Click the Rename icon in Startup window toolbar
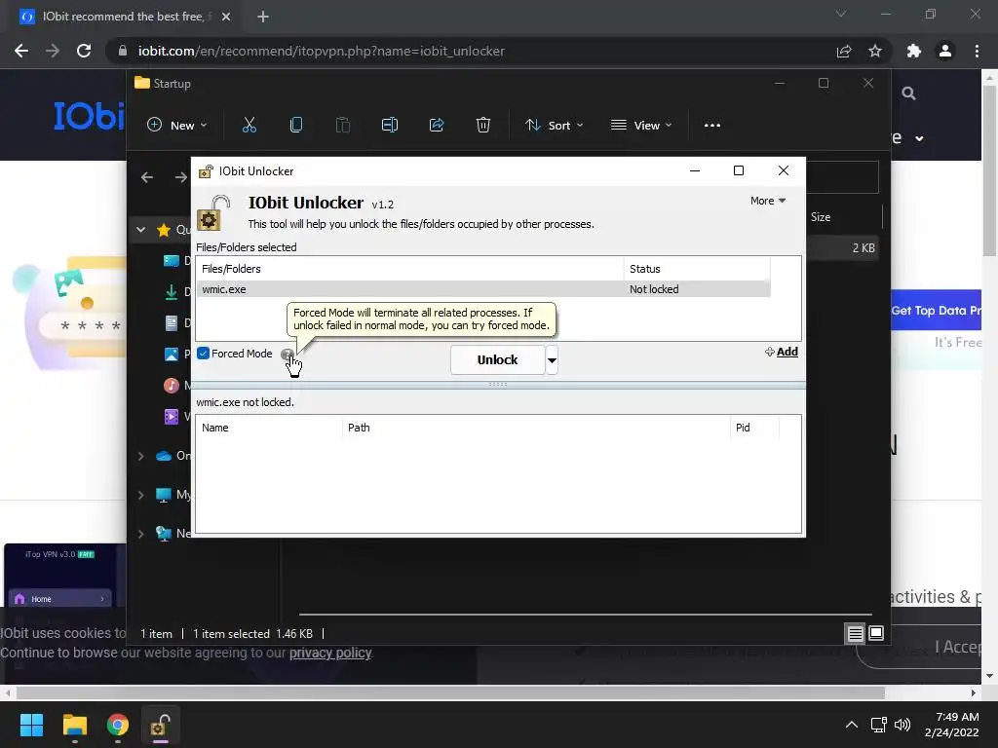This screenshot has height=748, width=998. (390, 126)
